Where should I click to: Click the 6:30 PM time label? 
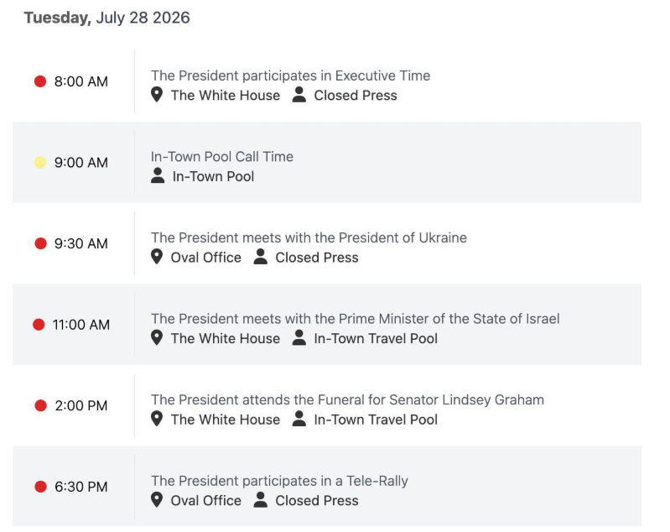tap(81, 487)
